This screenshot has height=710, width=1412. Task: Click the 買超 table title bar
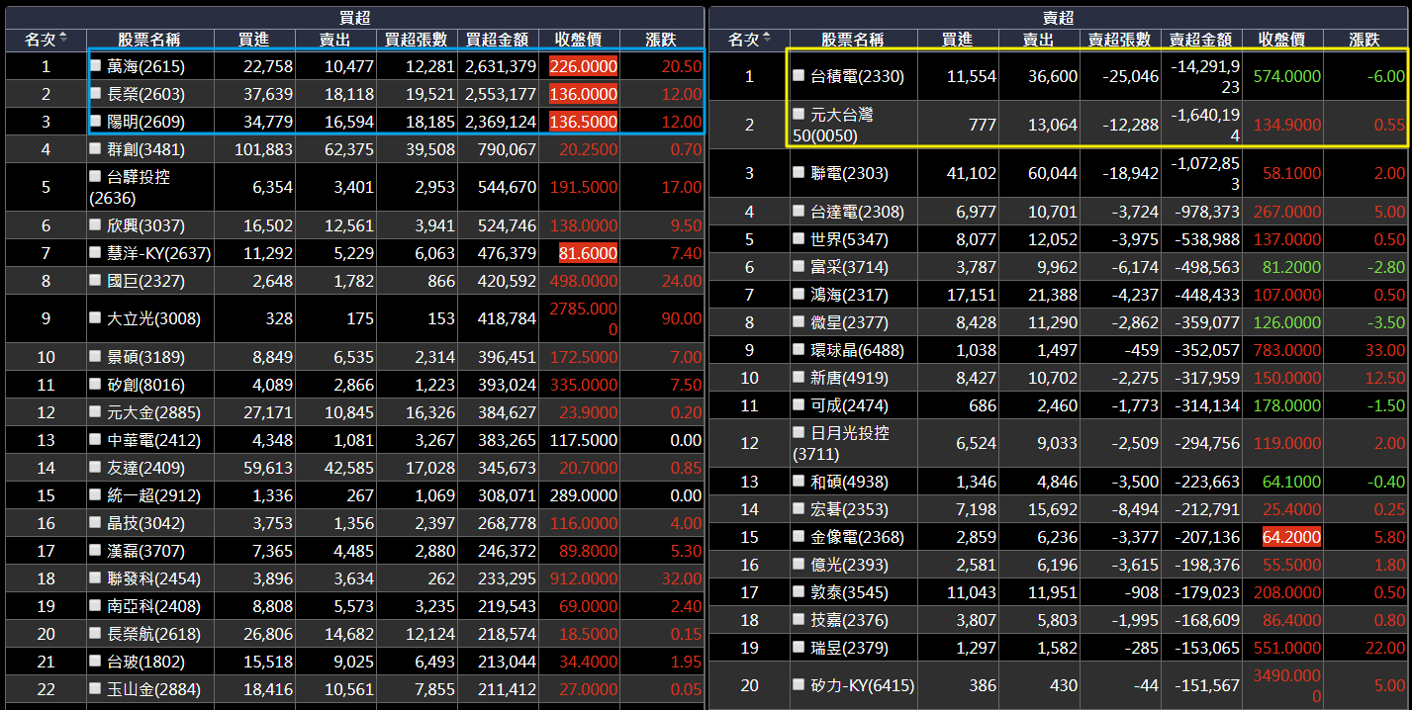pos(354,18)
